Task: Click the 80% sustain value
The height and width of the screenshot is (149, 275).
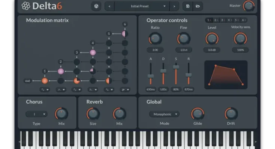Action: (x=176, y=89)
